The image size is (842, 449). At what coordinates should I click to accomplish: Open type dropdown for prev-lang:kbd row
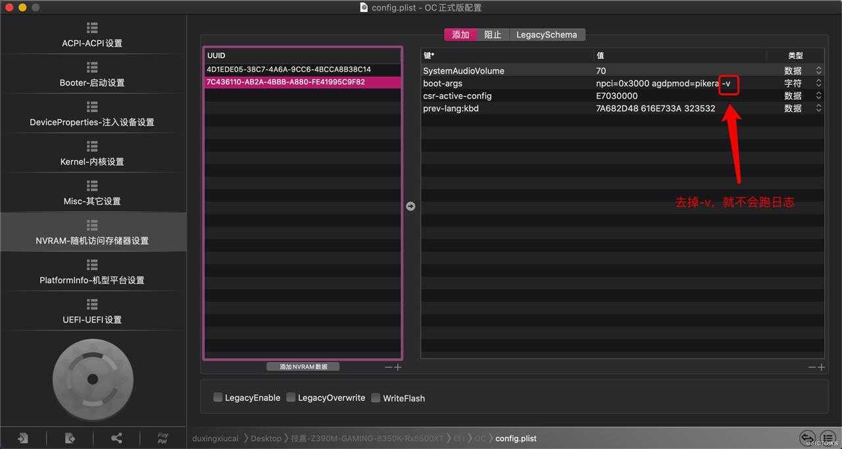click(818, 108)
